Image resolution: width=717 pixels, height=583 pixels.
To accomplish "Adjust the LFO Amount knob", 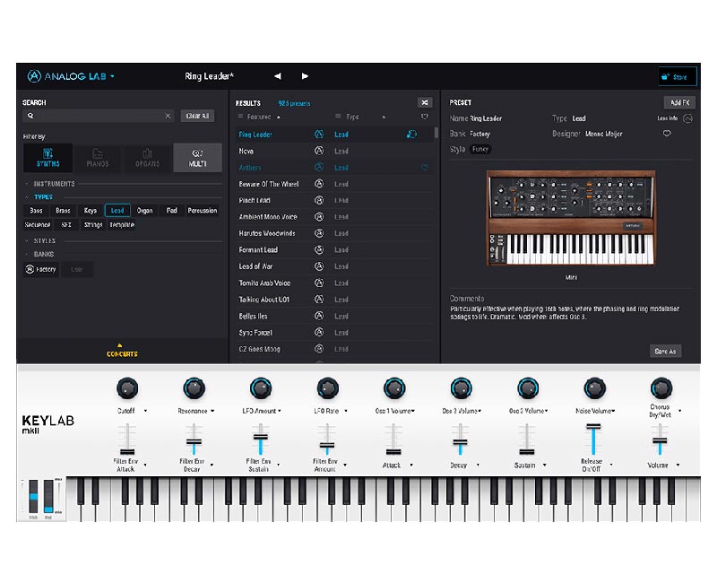I will tap(261, 388).
